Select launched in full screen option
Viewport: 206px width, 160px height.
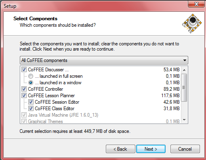pos(31,76)
